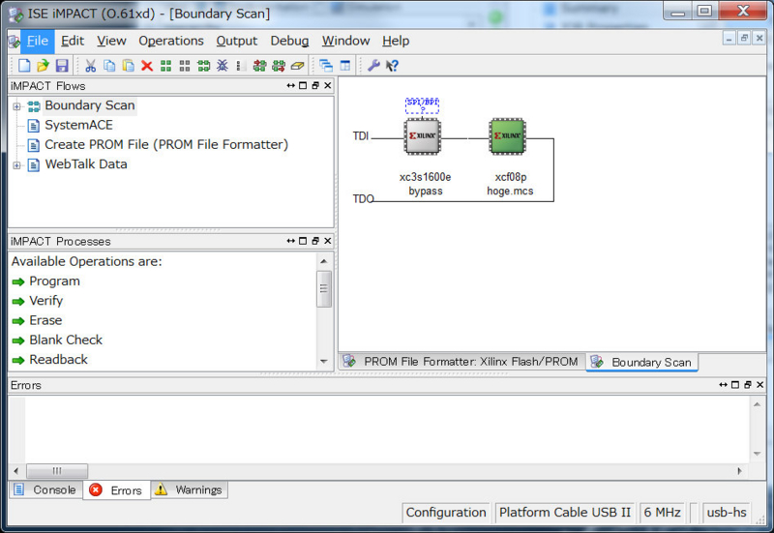Click the Save floppy disk icon

click(62, 66)
